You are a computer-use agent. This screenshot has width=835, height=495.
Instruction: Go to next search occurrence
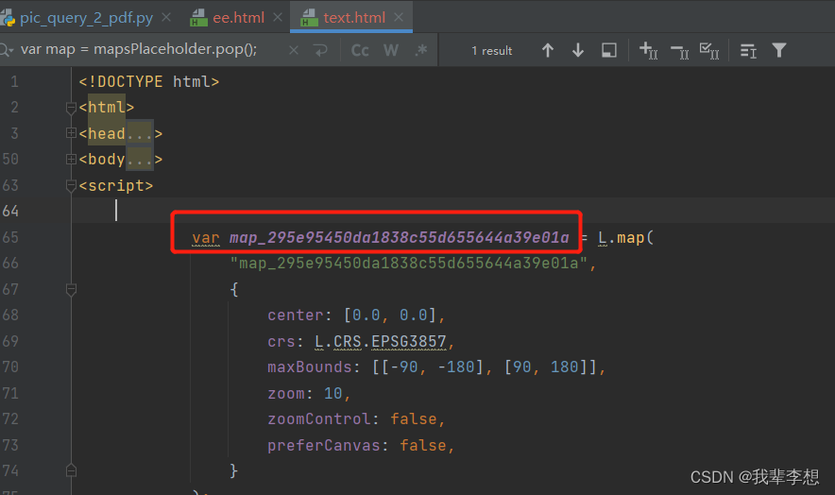(578, 51)
